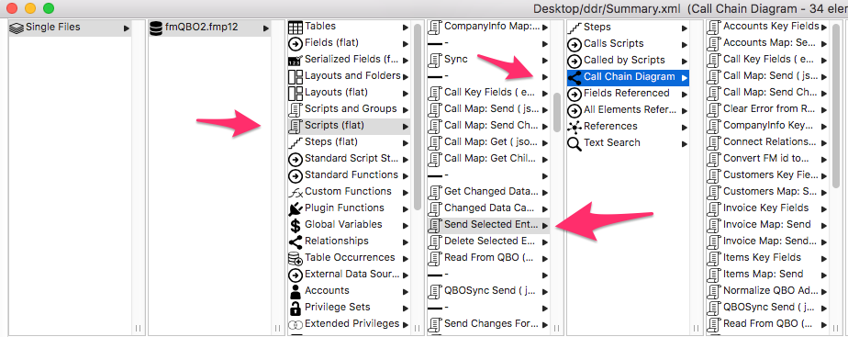Screen dimensions: 848x337
Task: Click the Global Variables dollar icon
Action: tap(296, 224)
